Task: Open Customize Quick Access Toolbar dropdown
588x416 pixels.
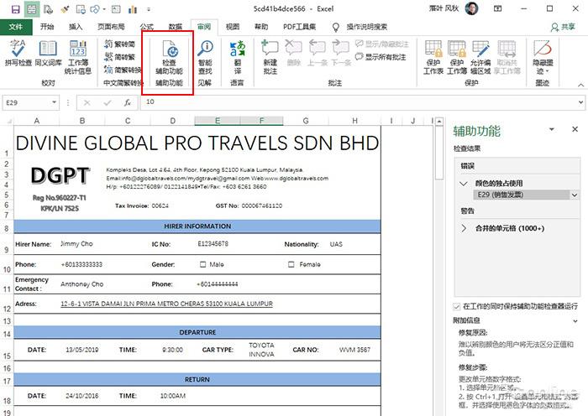Action: 149,9
